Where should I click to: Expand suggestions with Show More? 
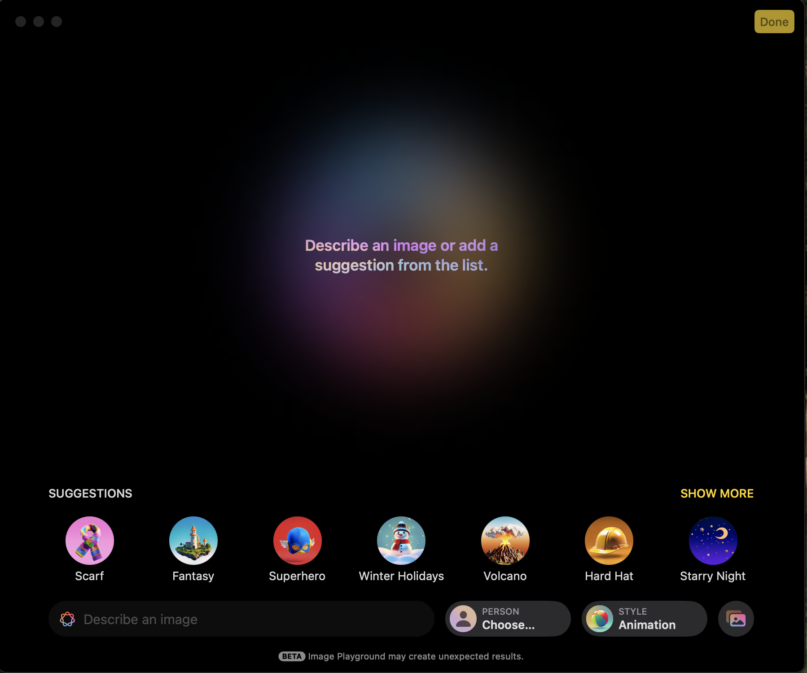(x=717, y=494)
